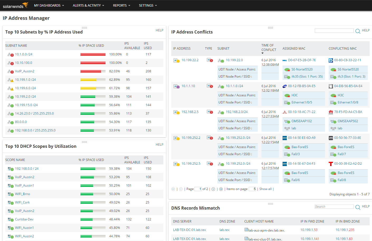Viewport: 372px width, 241px height.
Task: Click the IP Address Conflicts search field
Action: point(334,31)
